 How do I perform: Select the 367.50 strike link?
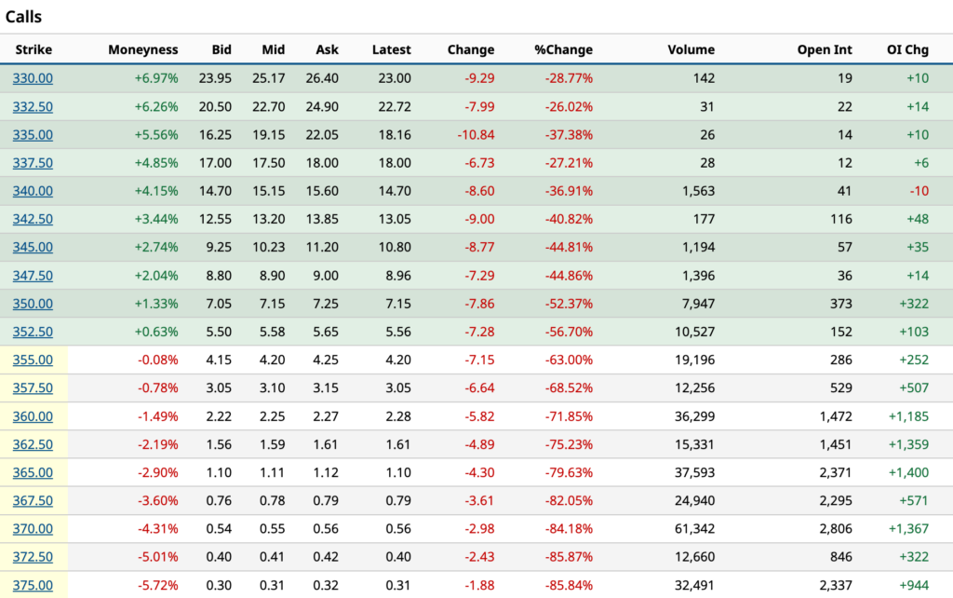click(33, 501)
